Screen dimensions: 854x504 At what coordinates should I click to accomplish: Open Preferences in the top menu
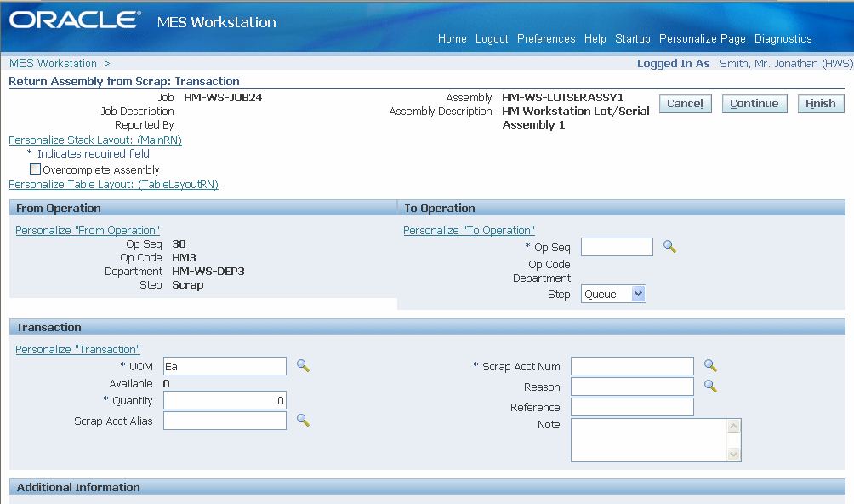[x=546, y=38]
